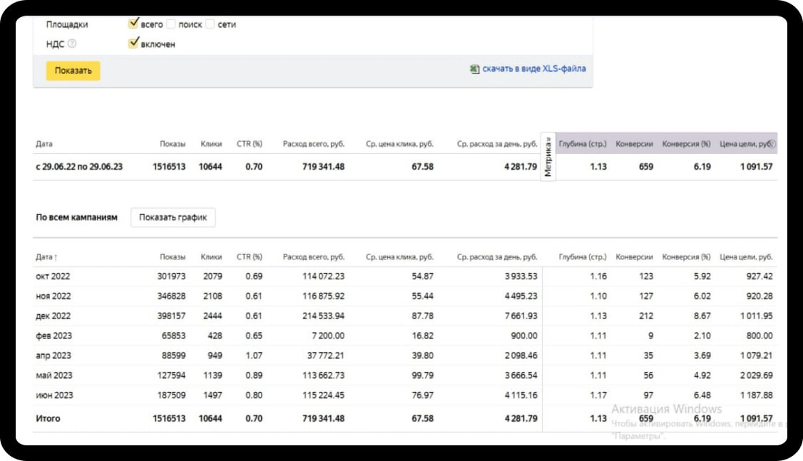This screenshot has height=461, width=803.
Task: Click the Показать график button
Action: click(x=173, y=218)
